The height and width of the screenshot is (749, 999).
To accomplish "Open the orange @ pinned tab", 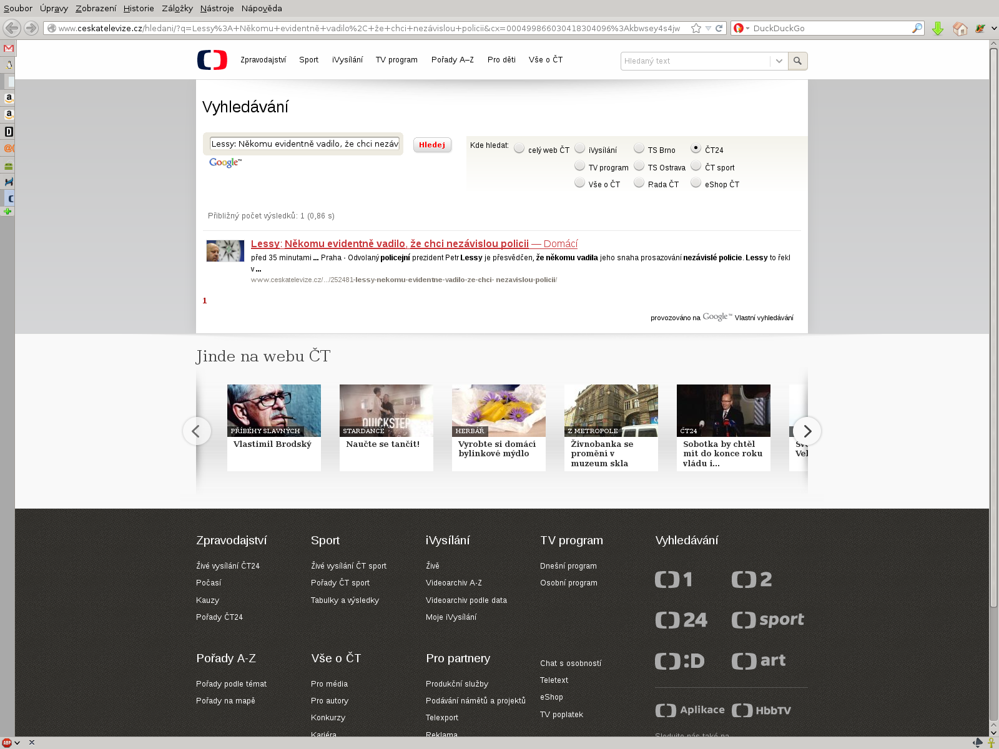I will pos(9,149).
